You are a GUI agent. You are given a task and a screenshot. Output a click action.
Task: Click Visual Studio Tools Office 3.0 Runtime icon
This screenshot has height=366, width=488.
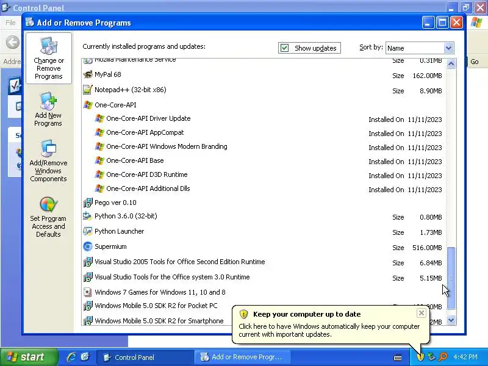(x=88, y=277)
